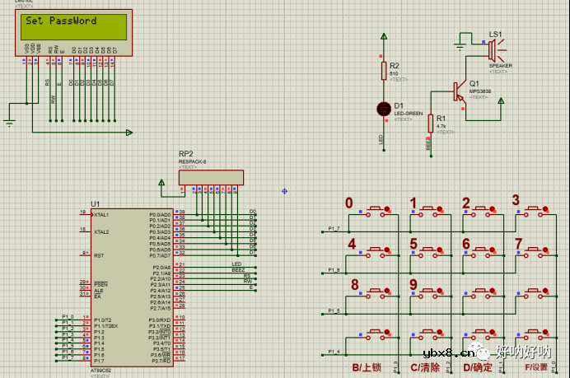Image resolution: width=570 pixels, height=378 pixels.
Task: Click the blue origin marker on canvas
Action: (284, 190)
